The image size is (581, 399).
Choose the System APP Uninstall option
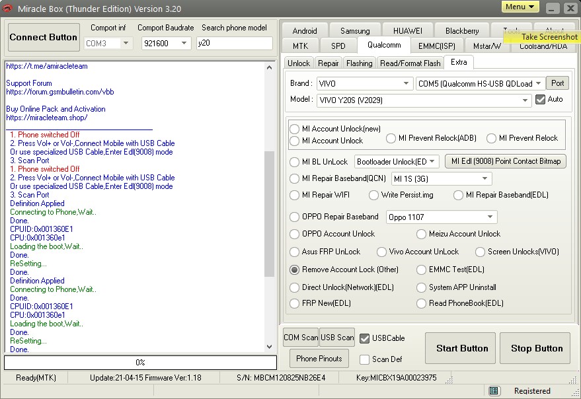tap(421, 287)
